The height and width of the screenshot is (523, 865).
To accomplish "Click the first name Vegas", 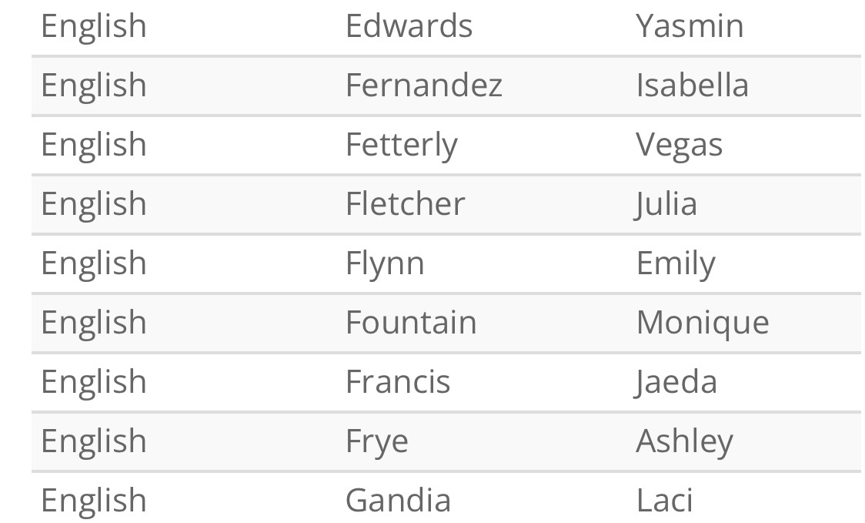I will (x=679, y=145).
